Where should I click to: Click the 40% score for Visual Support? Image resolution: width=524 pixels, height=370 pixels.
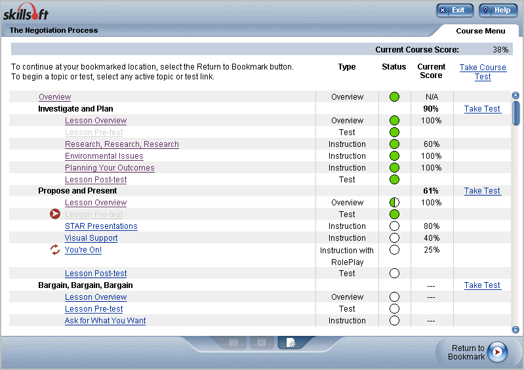(x=432, y=238)
